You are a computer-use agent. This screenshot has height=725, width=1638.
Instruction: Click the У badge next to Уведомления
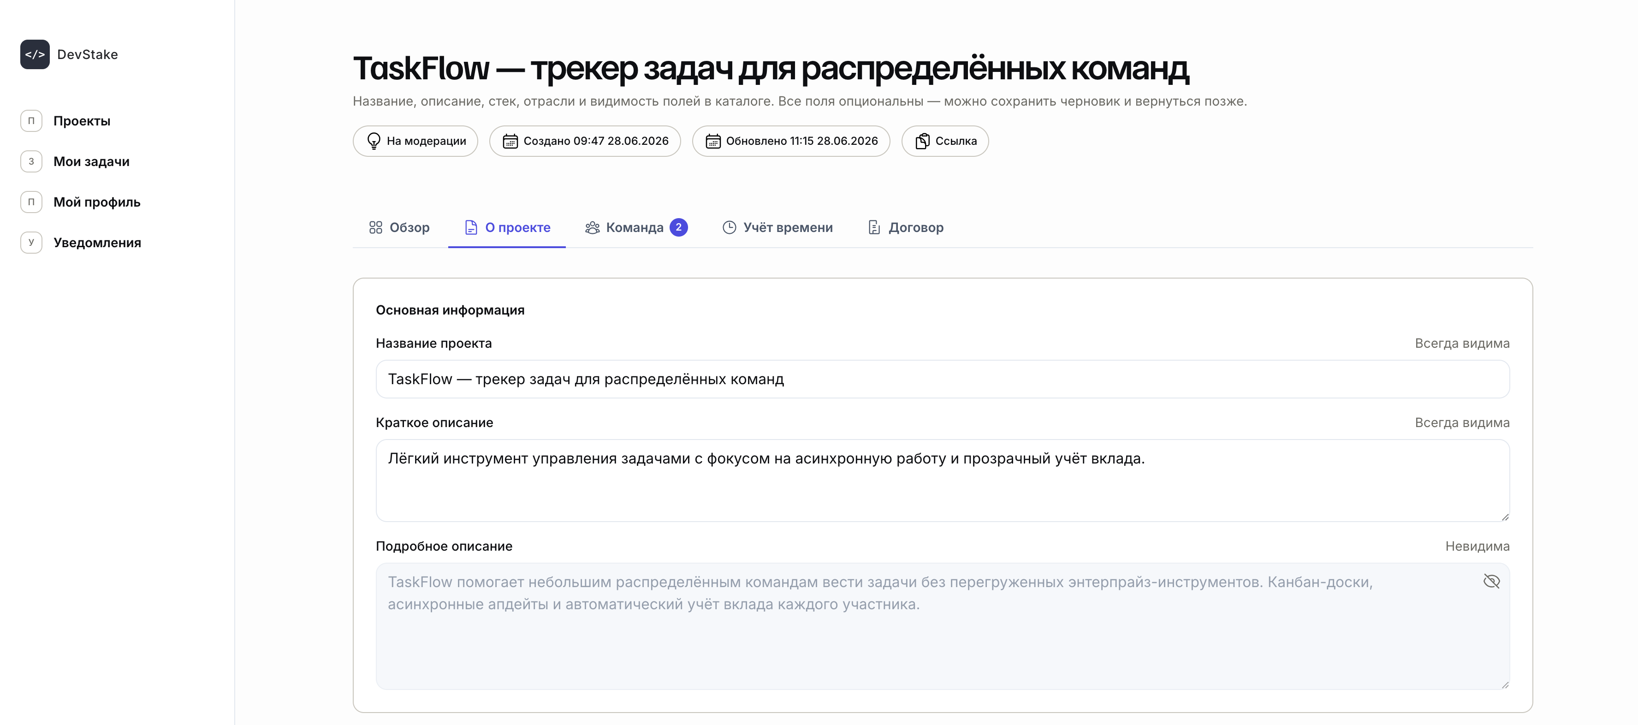[x=31, y=242]
